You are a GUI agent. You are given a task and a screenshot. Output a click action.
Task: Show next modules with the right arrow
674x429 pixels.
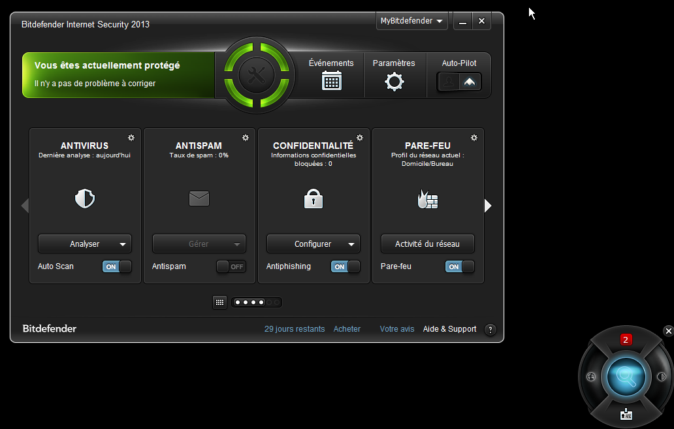click(488, 206)
